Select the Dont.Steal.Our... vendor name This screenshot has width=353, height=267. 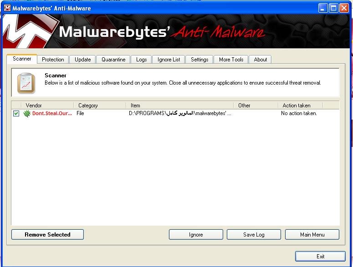pos(52,113)
